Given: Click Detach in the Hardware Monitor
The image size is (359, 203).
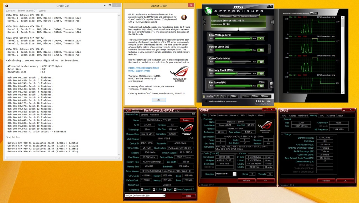Looking at the screenshot, I should (x=314, y=13).
